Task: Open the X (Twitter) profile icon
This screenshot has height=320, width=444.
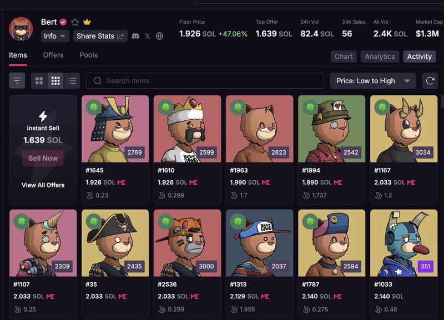Action: (147, 36)
